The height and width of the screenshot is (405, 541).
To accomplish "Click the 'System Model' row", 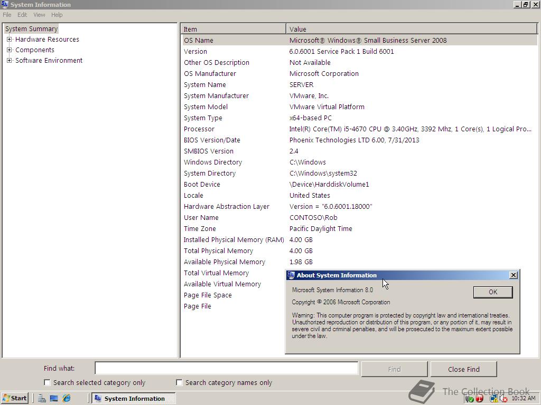I will [359, 107].
